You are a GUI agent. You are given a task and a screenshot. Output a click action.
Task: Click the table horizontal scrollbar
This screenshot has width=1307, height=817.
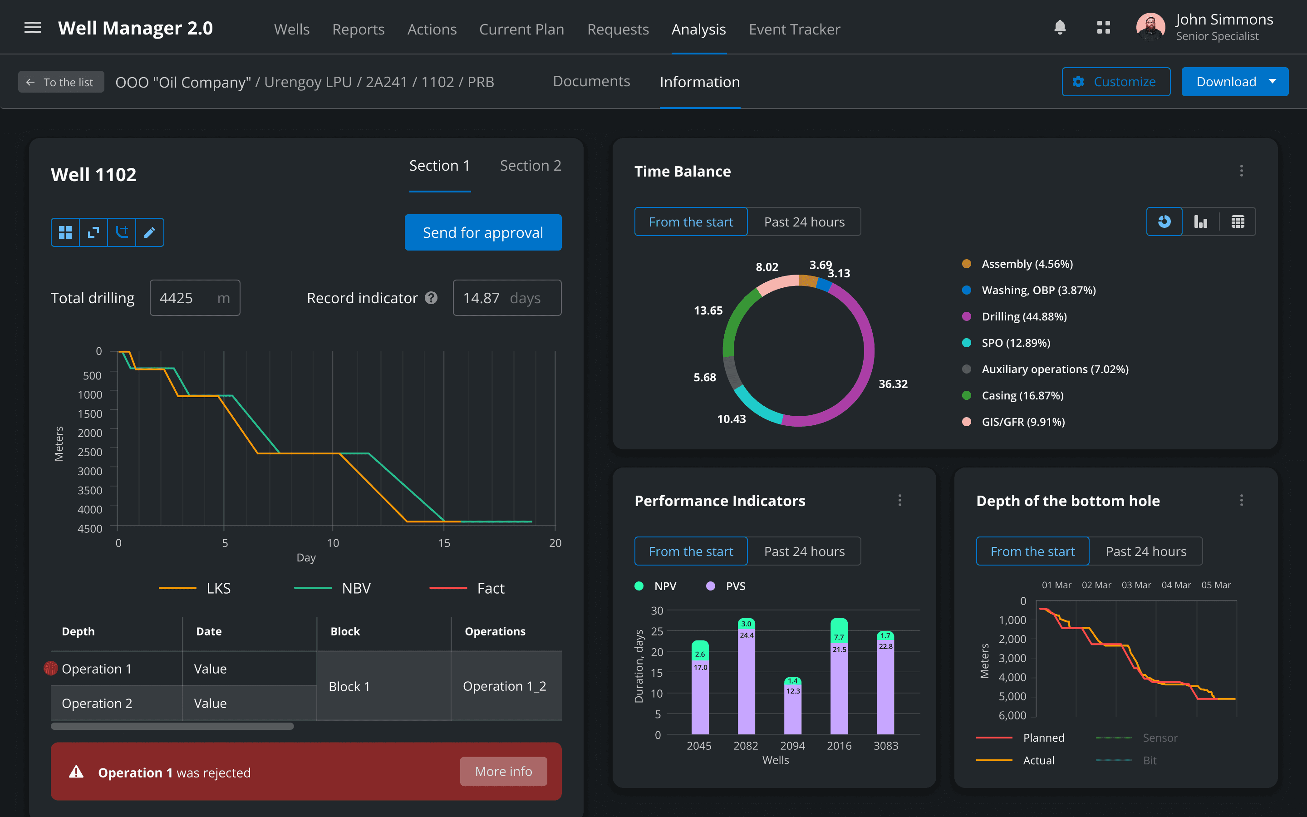tap(172, 726)
